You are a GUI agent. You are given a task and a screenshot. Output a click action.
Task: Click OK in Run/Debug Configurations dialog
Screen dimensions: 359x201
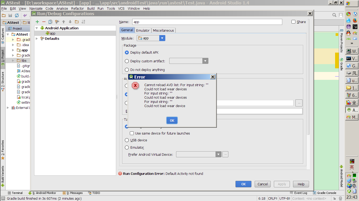point(243,184)
